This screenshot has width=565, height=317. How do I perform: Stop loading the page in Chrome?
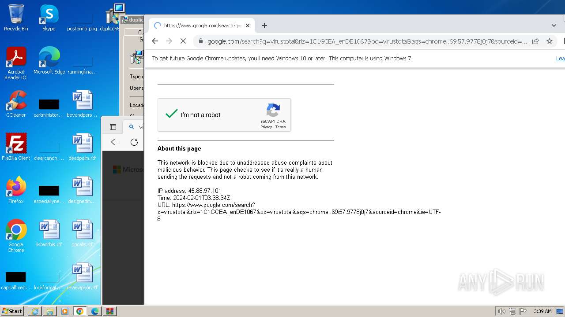point(183,41)
